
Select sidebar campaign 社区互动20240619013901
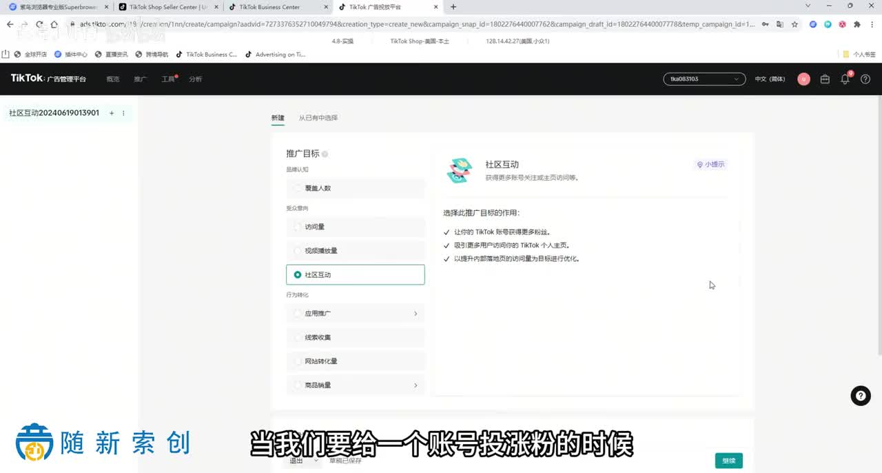tap(54, 113)
